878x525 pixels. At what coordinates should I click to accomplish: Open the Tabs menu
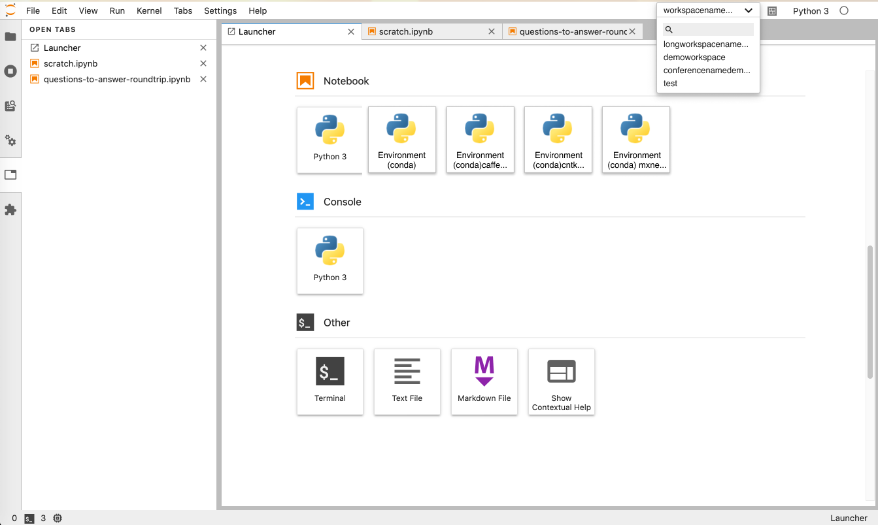[183, 10]
